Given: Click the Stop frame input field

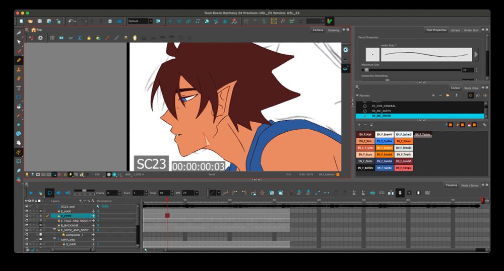Looking at the screenshot, I should pyautogui.click(x=164, y=193).
